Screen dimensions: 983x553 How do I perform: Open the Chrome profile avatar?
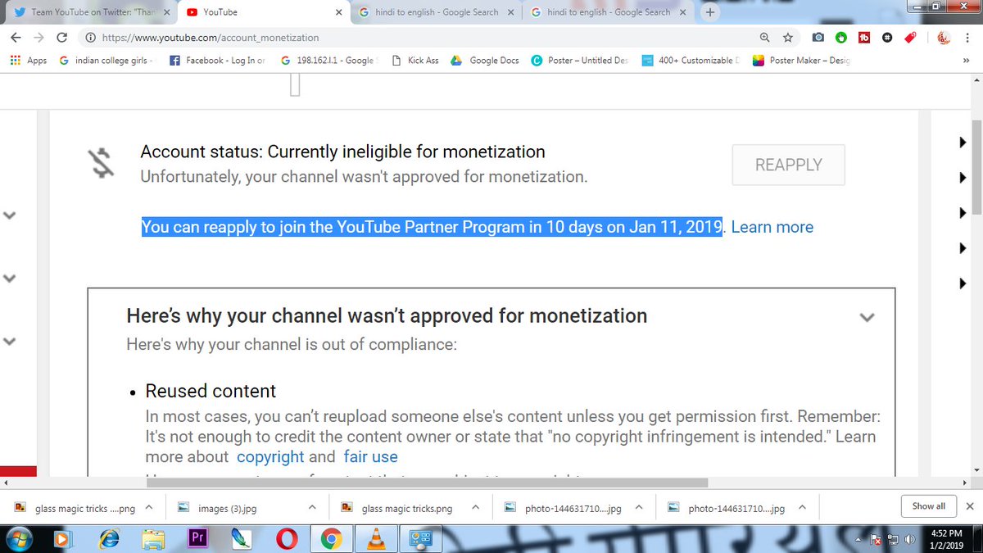pos(943,38)
